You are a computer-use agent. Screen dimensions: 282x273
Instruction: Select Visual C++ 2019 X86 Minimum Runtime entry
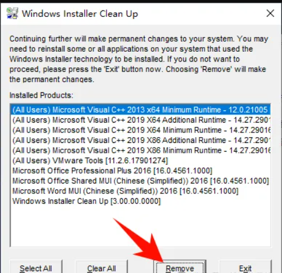click(x=141, y=150)
